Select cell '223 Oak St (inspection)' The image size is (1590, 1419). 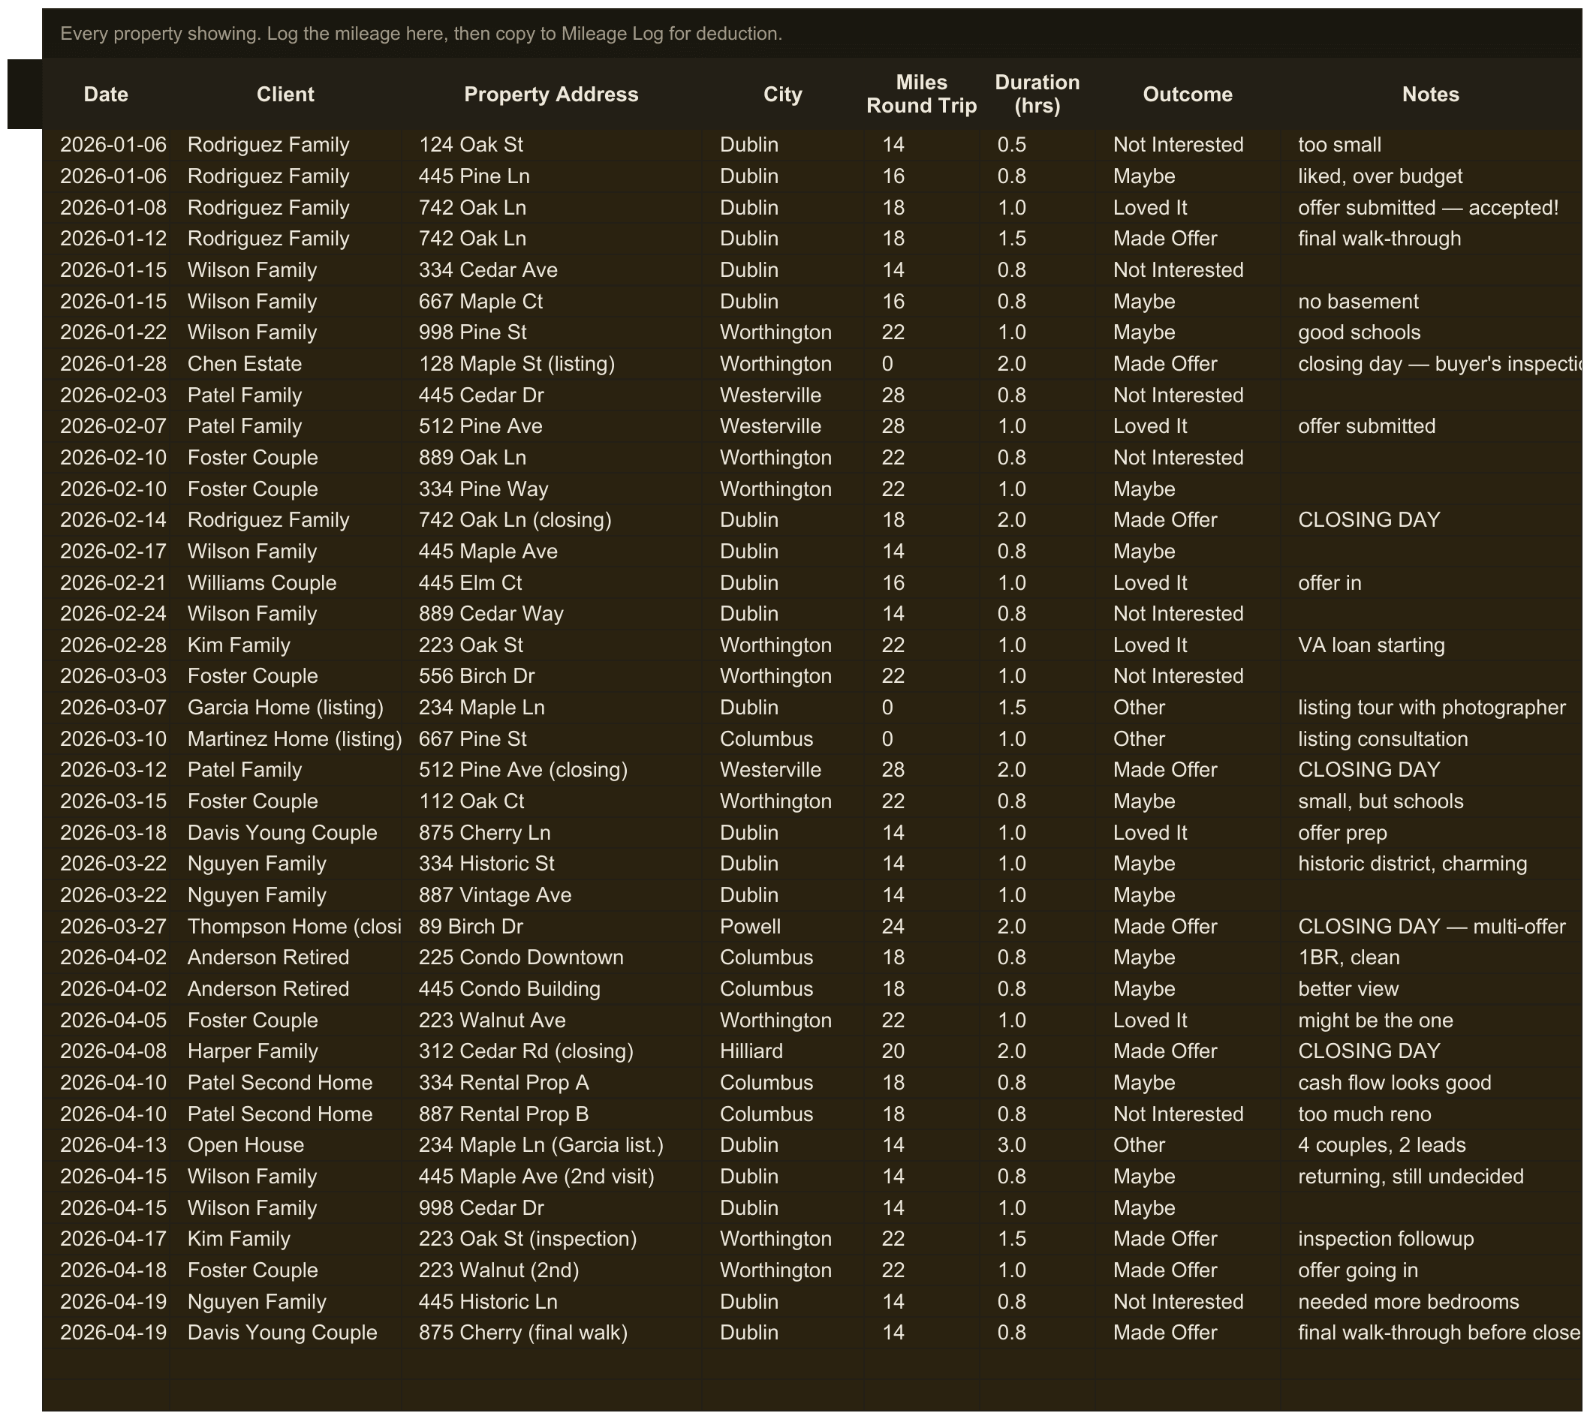(x=551, y=1239)
